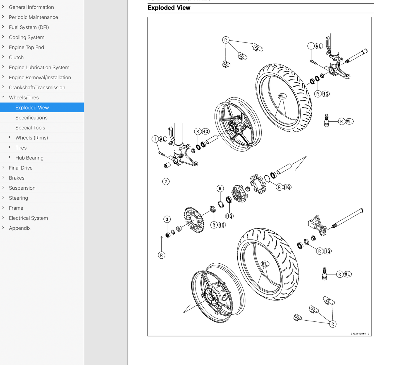The height and width of the screenshot is (365, 403).
Task: Expand the General Information chapter chevron
Action: (x=3, y=7)
